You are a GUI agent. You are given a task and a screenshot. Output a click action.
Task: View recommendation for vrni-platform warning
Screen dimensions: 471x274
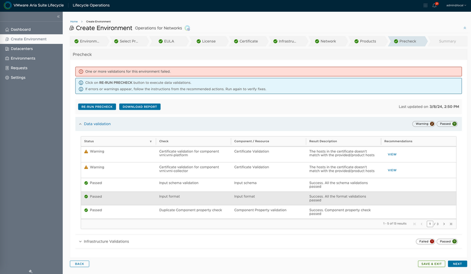pyautogui.click(x=392, y=154)
